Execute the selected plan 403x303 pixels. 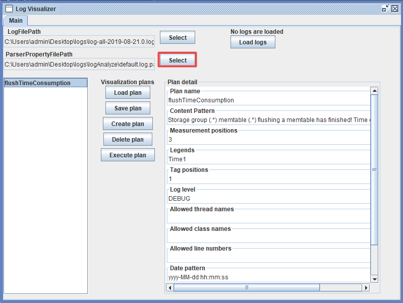[x=128, y=155]
